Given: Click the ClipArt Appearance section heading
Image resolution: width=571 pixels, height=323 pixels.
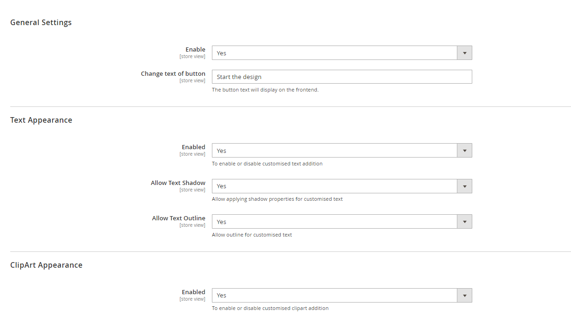Looking at the screenshot, I should click(46, 264).
